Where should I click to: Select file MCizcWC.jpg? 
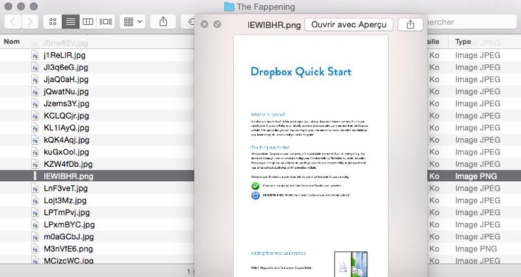(68, 260)
